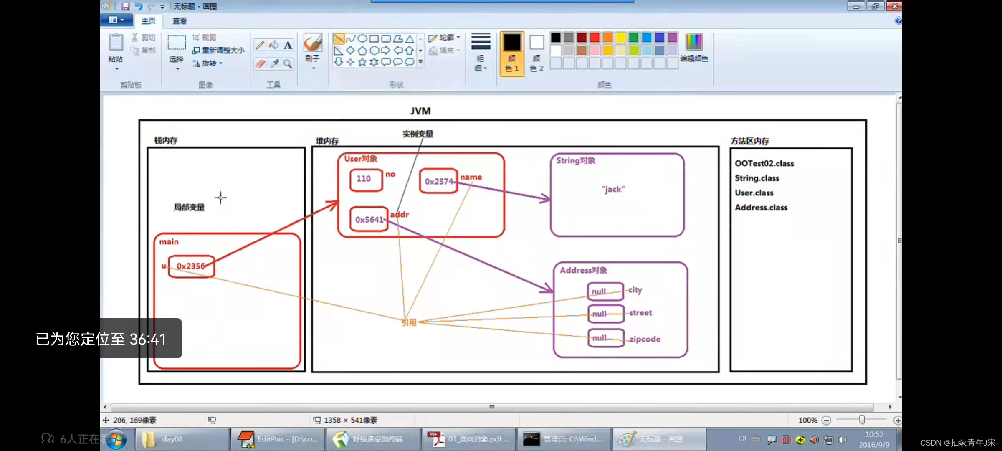Select the Magnifier tool
Viewport: 1002px width, 451px height.
288,64
